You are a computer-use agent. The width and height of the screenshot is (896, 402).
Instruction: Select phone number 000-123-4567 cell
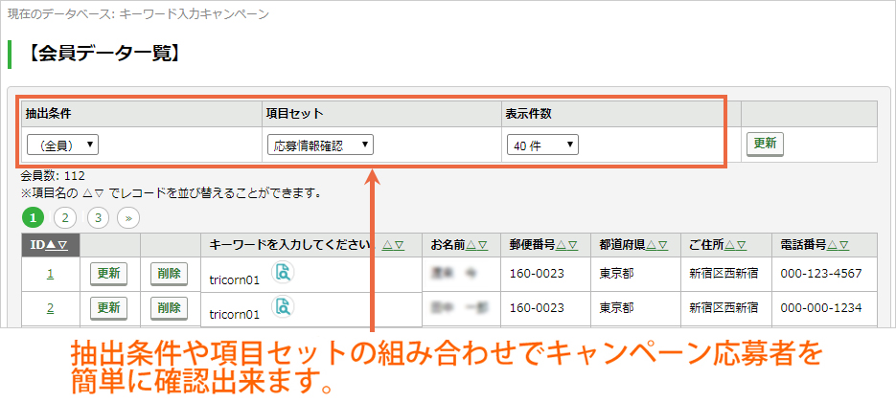pos(824,274)
